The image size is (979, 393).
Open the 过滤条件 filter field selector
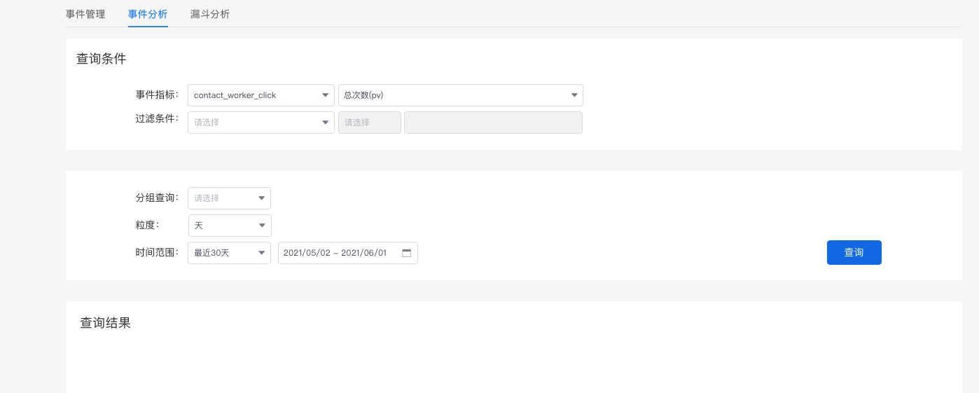pos(261,123)
